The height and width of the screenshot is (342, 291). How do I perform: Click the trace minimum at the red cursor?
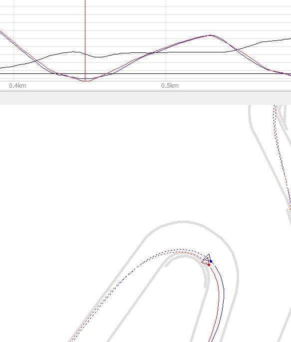pos(86,81)
